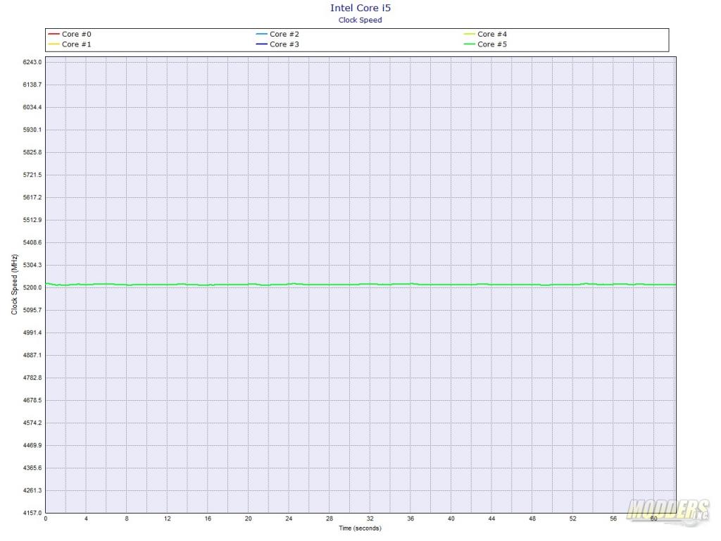
Task: Click the "Clock Speed" subtitle under the title
Action: [360, 20]
